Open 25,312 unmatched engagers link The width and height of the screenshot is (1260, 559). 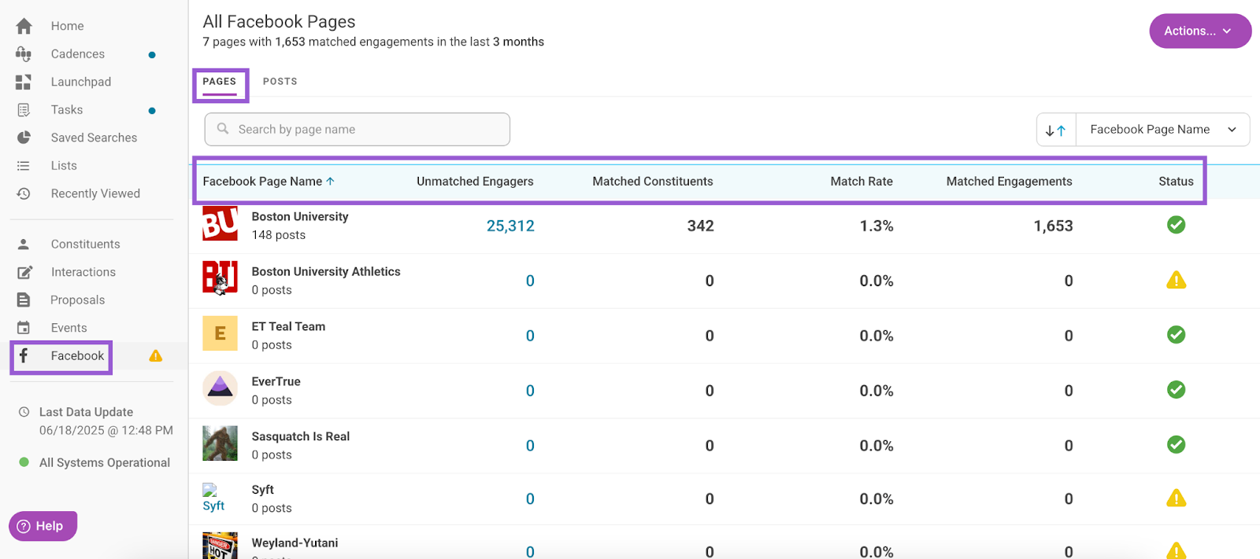(x=510, y=226)
